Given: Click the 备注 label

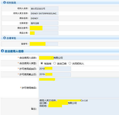Looking at the screenshot, I should tap(34, 109).
